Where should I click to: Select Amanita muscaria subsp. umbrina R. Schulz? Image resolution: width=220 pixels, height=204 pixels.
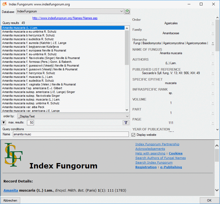coord(63,103)
